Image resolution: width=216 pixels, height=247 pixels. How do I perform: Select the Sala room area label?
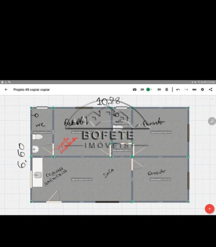(82, 180)
